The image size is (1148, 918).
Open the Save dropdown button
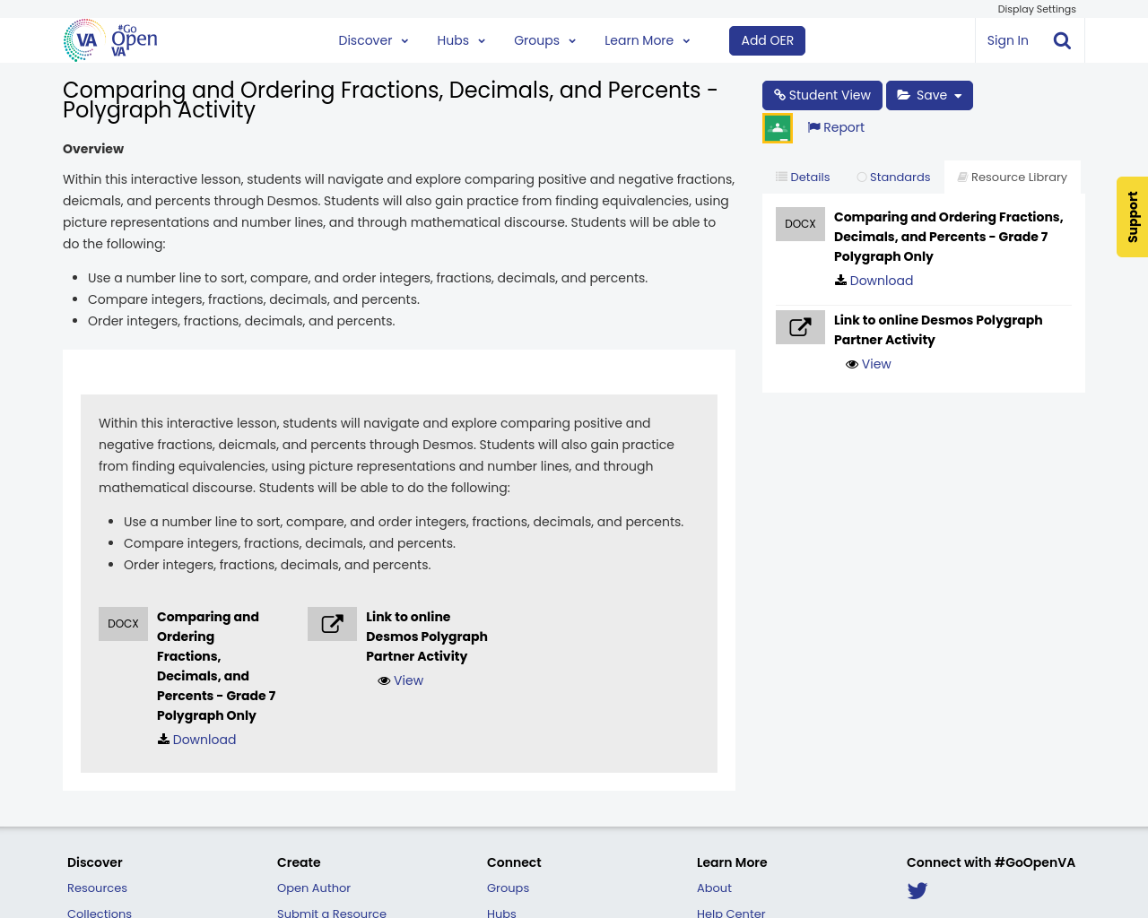(x=929, y=95)
